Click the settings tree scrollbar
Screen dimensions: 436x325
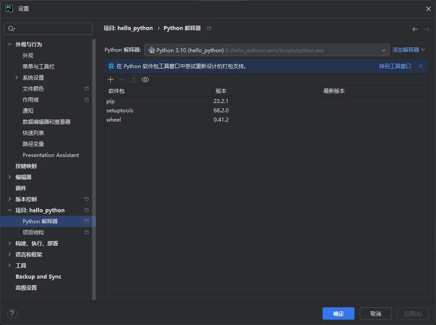[94, 169]
